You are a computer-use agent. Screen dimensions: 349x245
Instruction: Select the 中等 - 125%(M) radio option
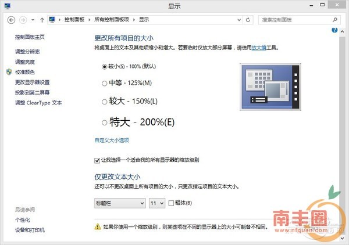(105, 84)
